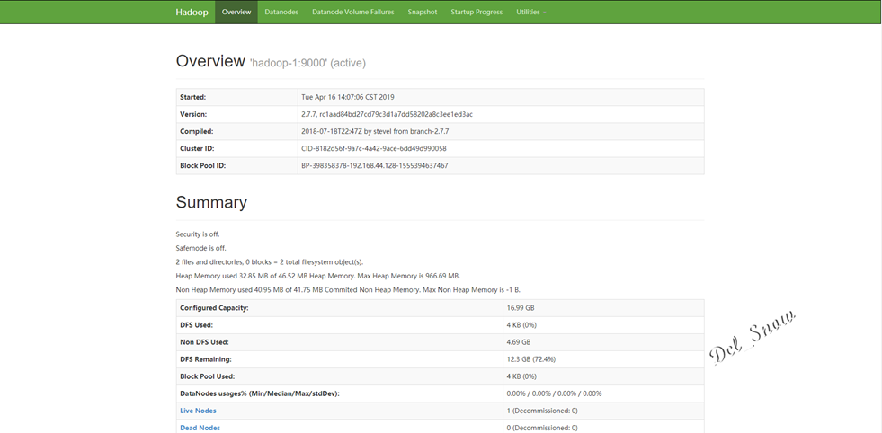Open the Startup Progress tab

click(477, 12)
